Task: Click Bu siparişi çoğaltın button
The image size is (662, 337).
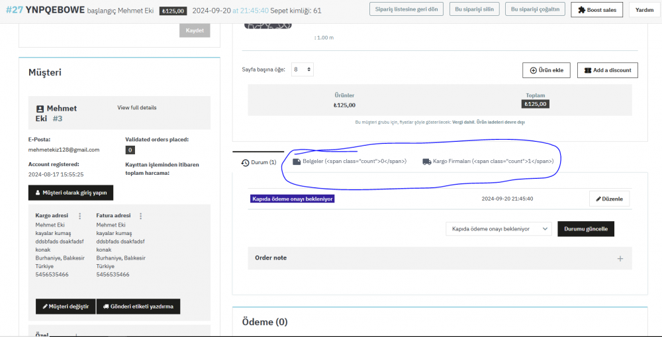Action: (x=535, y=9)
